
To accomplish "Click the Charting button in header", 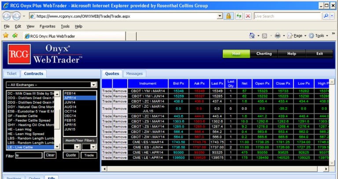I will [264, 54].
